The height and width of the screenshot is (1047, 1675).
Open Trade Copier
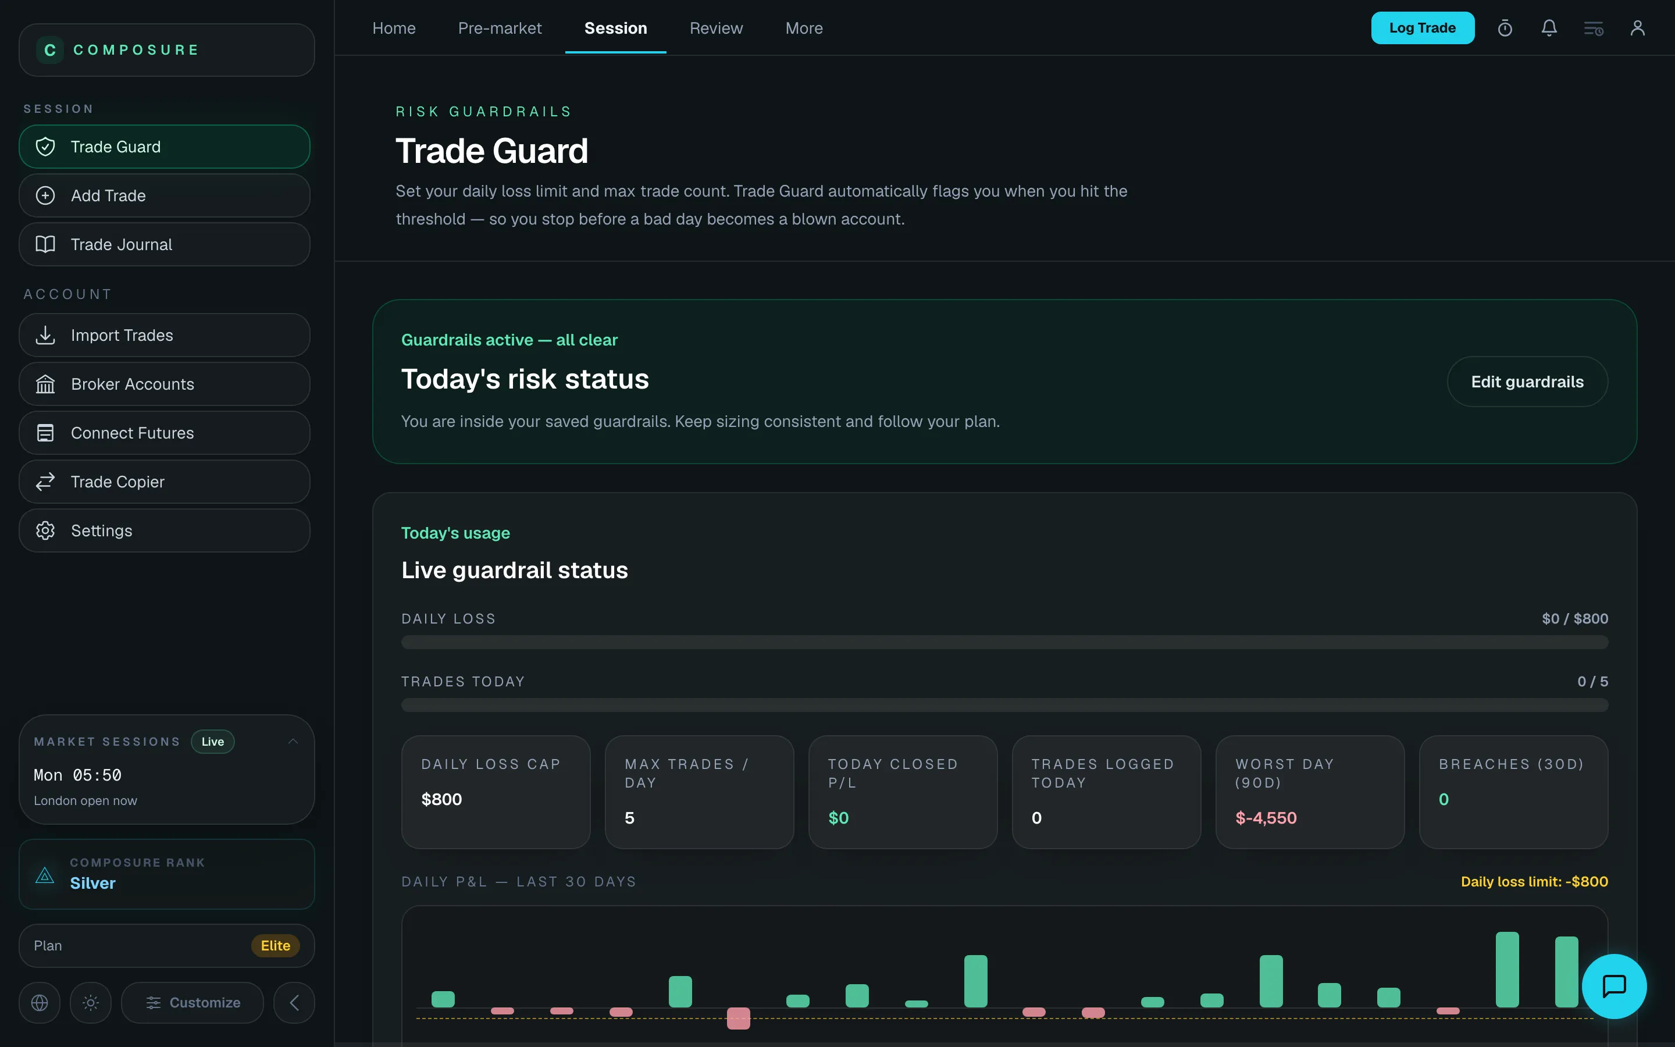click(x=164, y=482)
